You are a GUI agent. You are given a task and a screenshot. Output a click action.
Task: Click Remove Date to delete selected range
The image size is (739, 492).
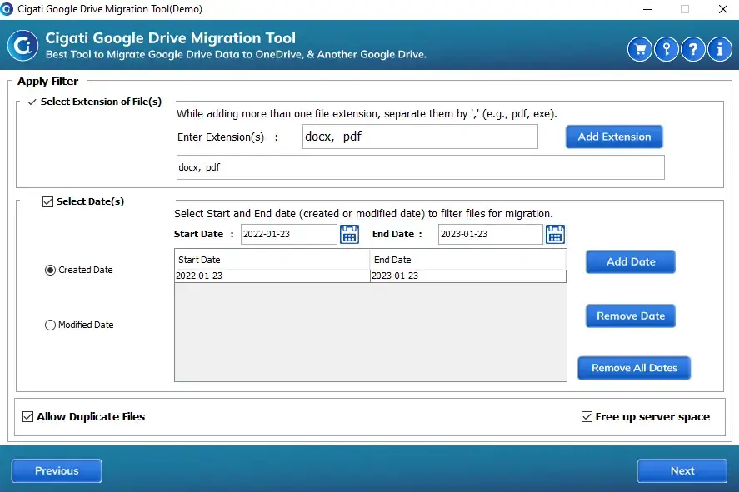pos(630,316)
